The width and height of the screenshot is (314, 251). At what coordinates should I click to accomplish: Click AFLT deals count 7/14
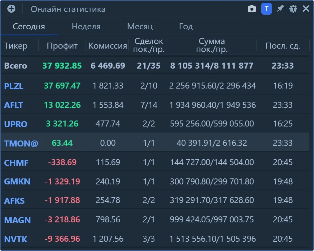149,105
